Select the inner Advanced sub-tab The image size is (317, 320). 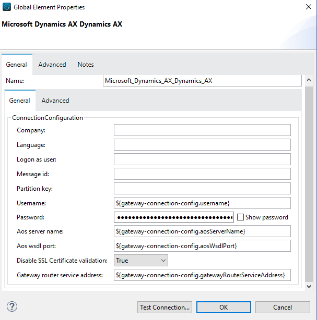55,101
